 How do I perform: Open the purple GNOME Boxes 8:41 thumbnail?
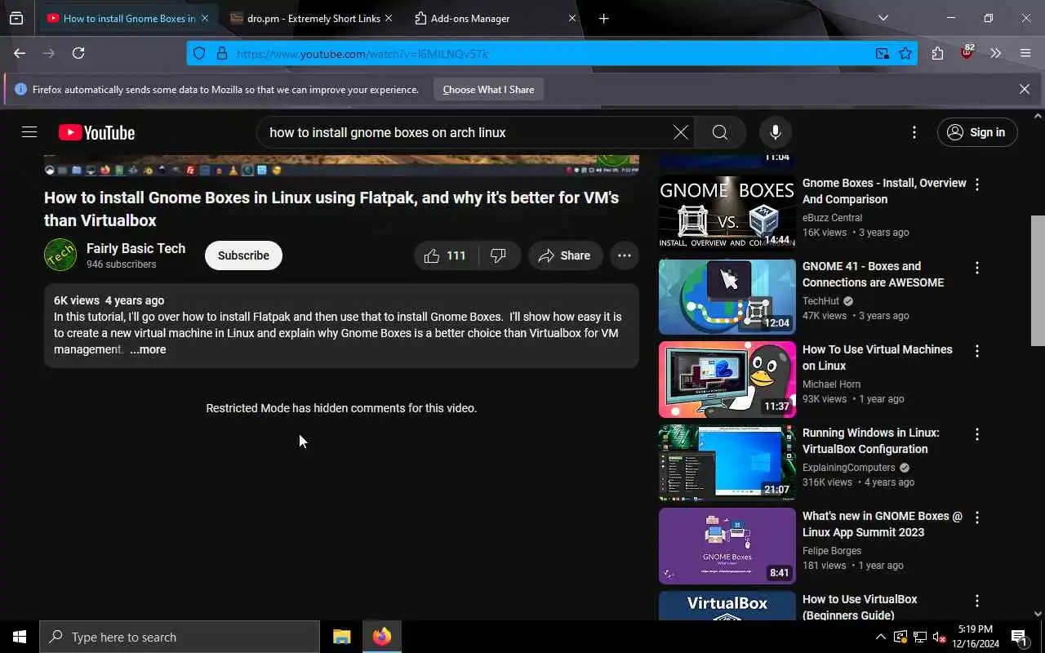727,547
